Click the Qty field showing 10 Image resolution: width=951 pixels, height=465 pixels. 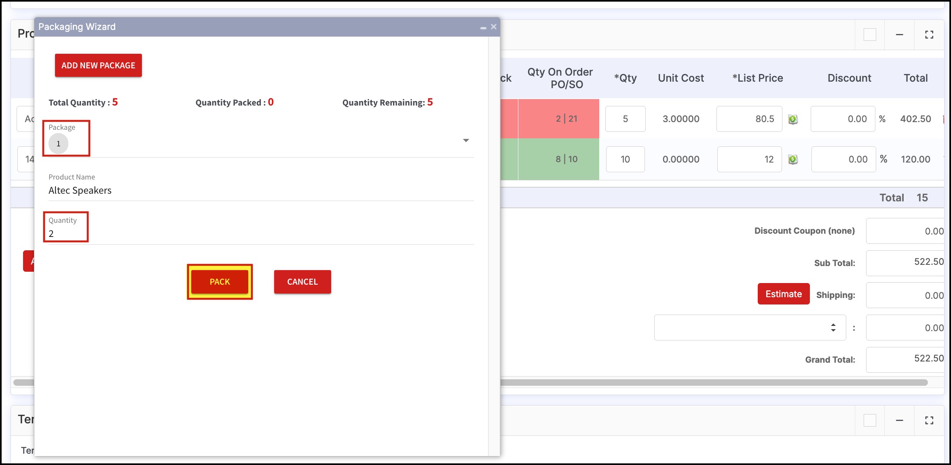pos(625,159)
